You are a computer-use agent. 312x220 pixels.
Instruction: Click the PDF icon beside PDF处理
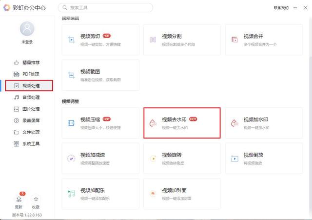pos(16,74)
